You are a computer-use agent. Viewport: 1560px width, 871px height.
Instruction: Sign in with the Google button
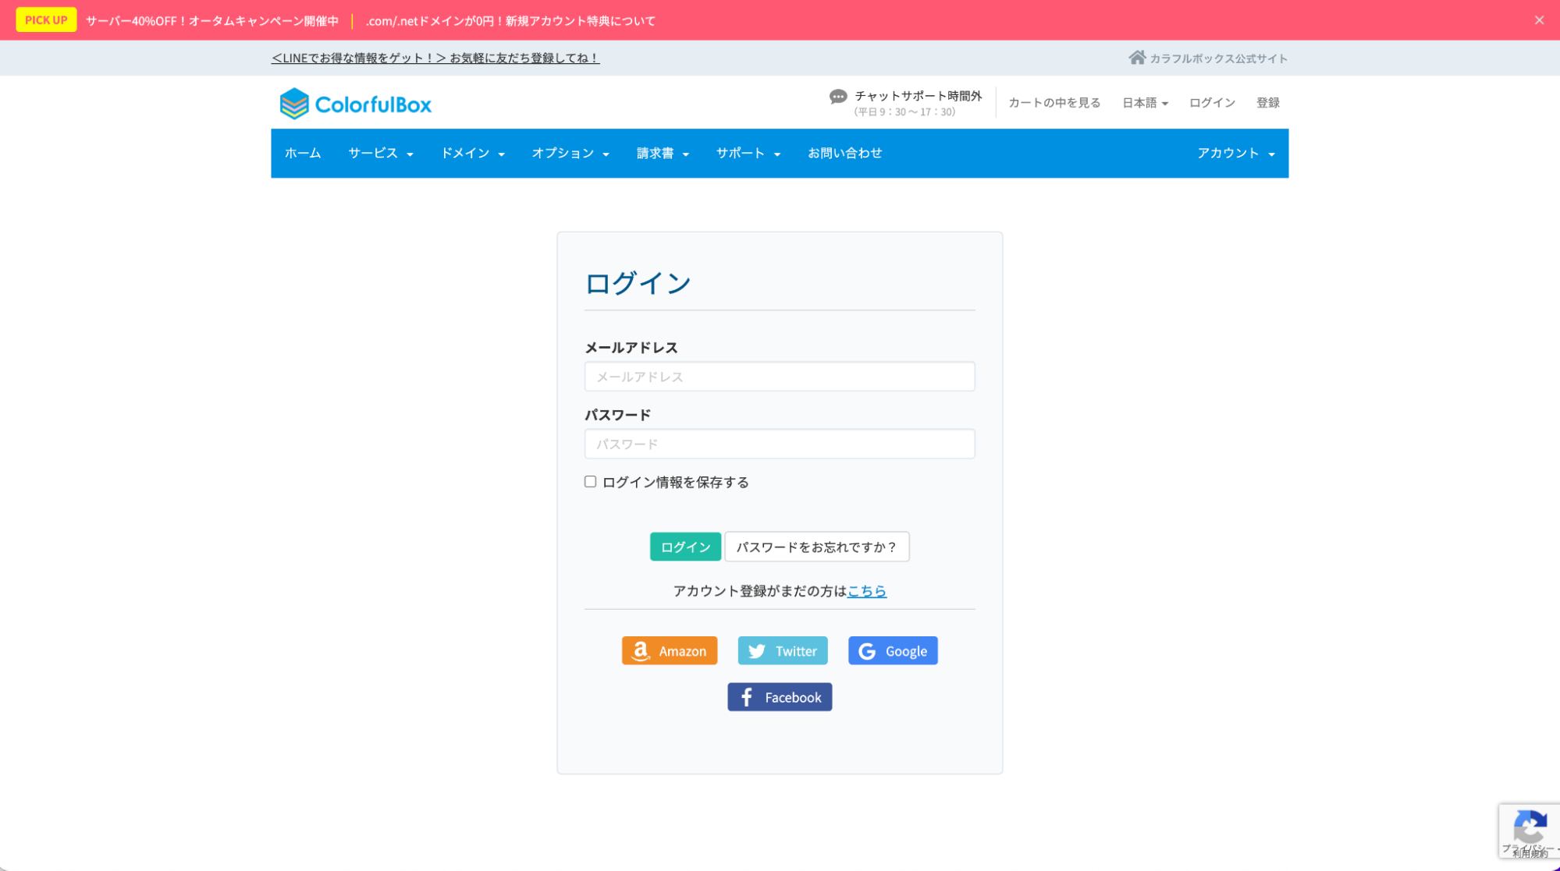893,650
